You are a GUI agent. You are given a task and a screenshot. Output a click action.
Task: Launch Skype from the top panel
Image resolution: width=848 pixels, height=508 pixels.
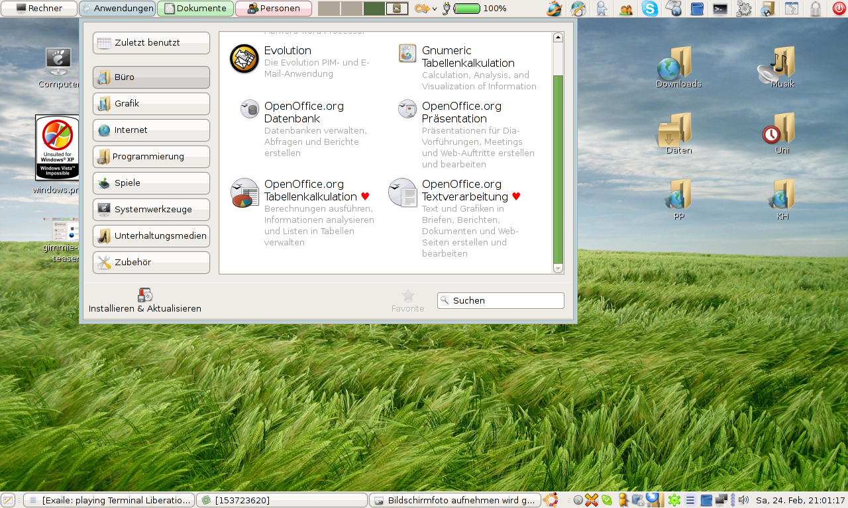[650, 9]
